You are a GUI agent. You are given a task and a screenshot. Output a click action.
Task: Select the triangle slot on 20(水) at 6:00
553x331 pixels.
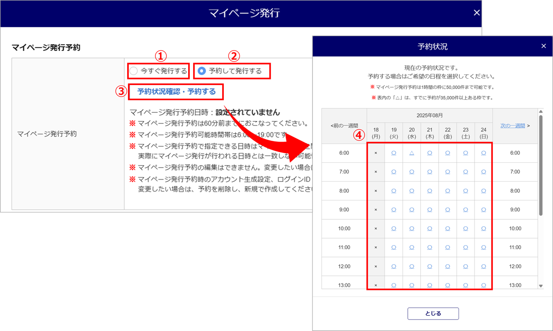pos(411,153)
